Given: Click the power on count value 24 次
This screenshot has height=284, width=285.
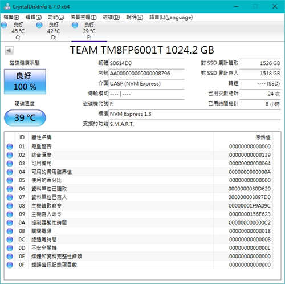Looking at the screenshot, I should tap(260, 94).
